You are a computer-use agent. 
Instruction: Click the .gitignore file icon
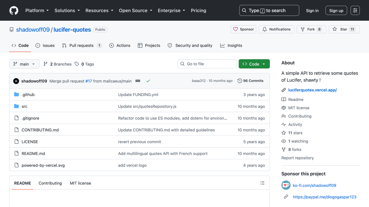tap(17, 118)
